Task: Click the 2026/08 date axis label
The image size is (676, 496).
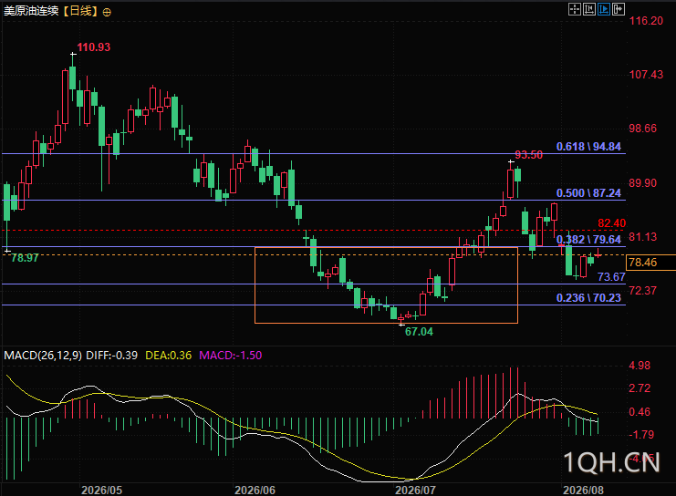Action: tap(583, 490)
